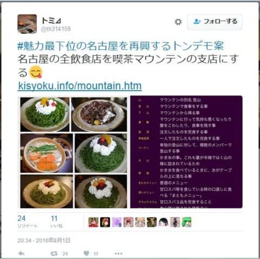Open top-left green spaghetti photo
260x259 pixels.
45,114
